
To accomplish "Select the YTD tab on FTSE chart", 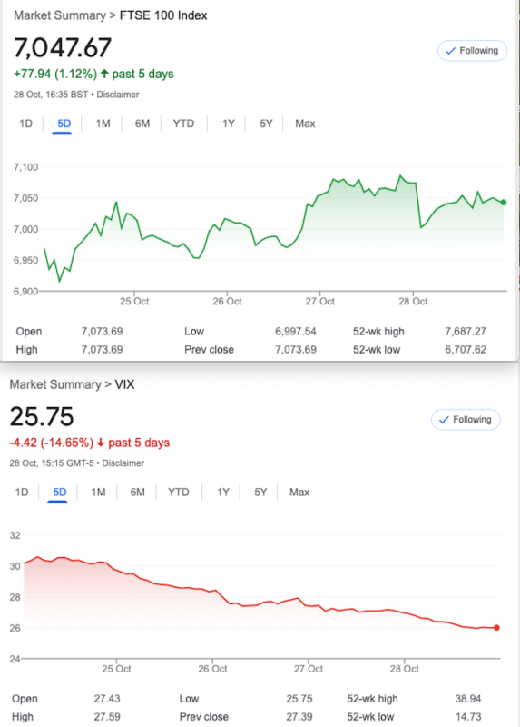I will tap(183, 124).
